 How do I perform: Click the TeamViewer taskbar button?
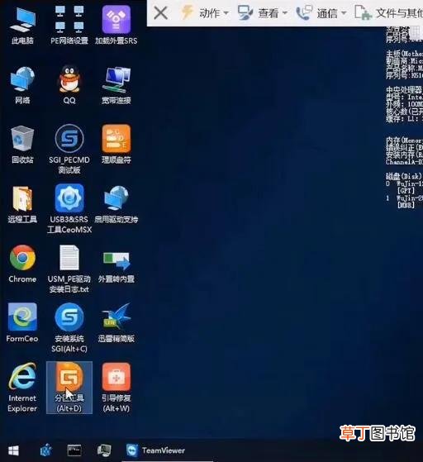155,450
